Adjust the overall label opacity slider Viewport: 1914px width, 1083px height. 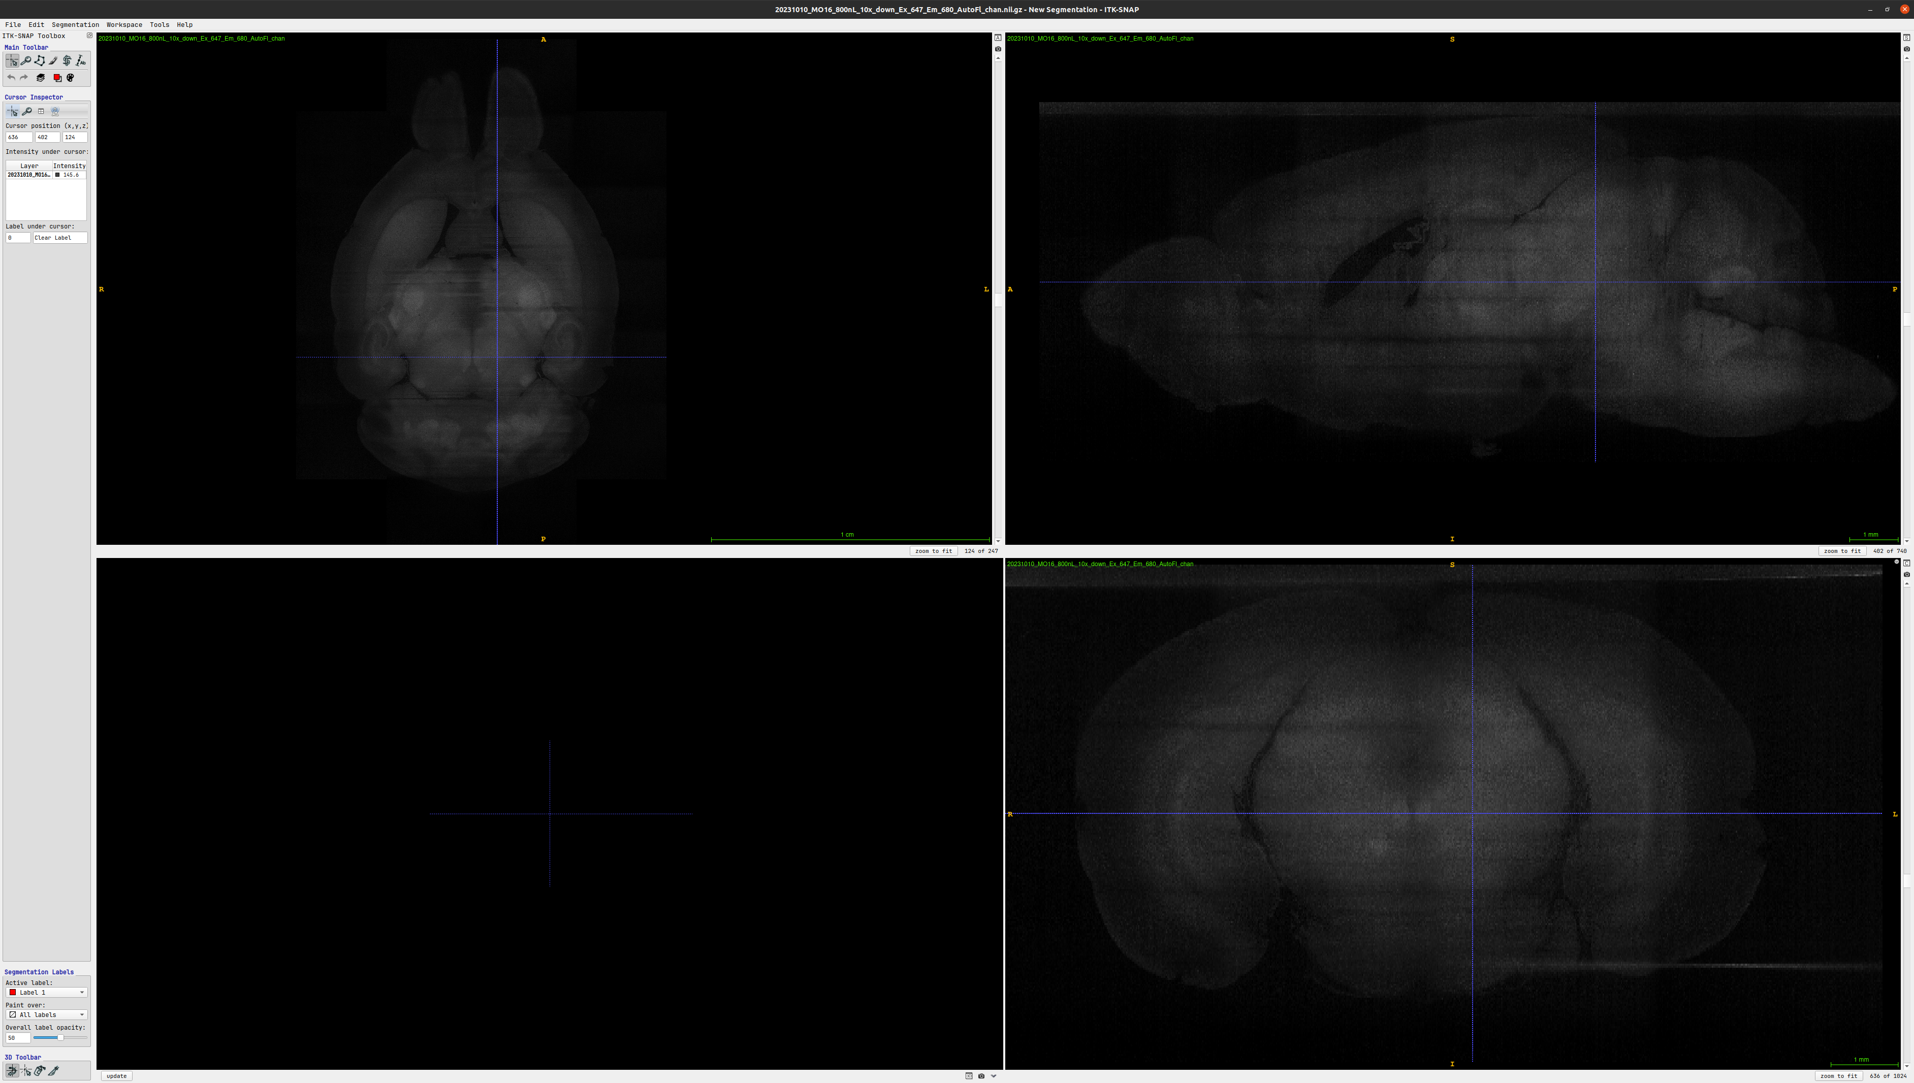pos(60,1038)
